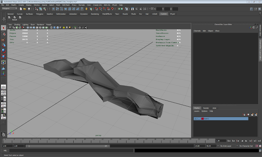Open the Options menu in Layer Editor

pos(204,111)
